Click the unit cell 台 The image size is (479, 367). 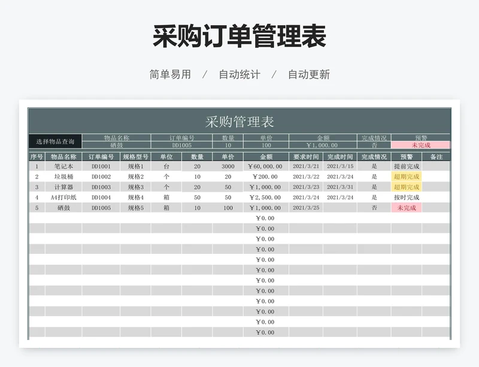pos(166,166)
